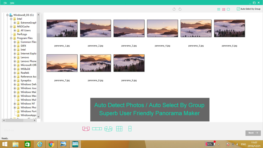Open Windows Start menu
The image size is (263, 148).
point(5,144)
